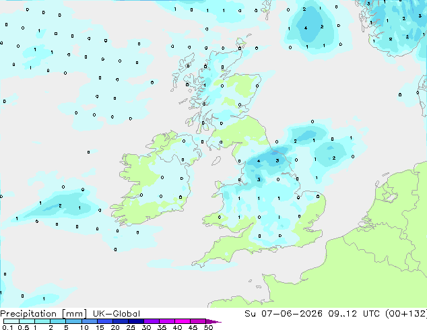Click the "2" value in the Atlantic blob southwest of Ireland

[60, 206]
